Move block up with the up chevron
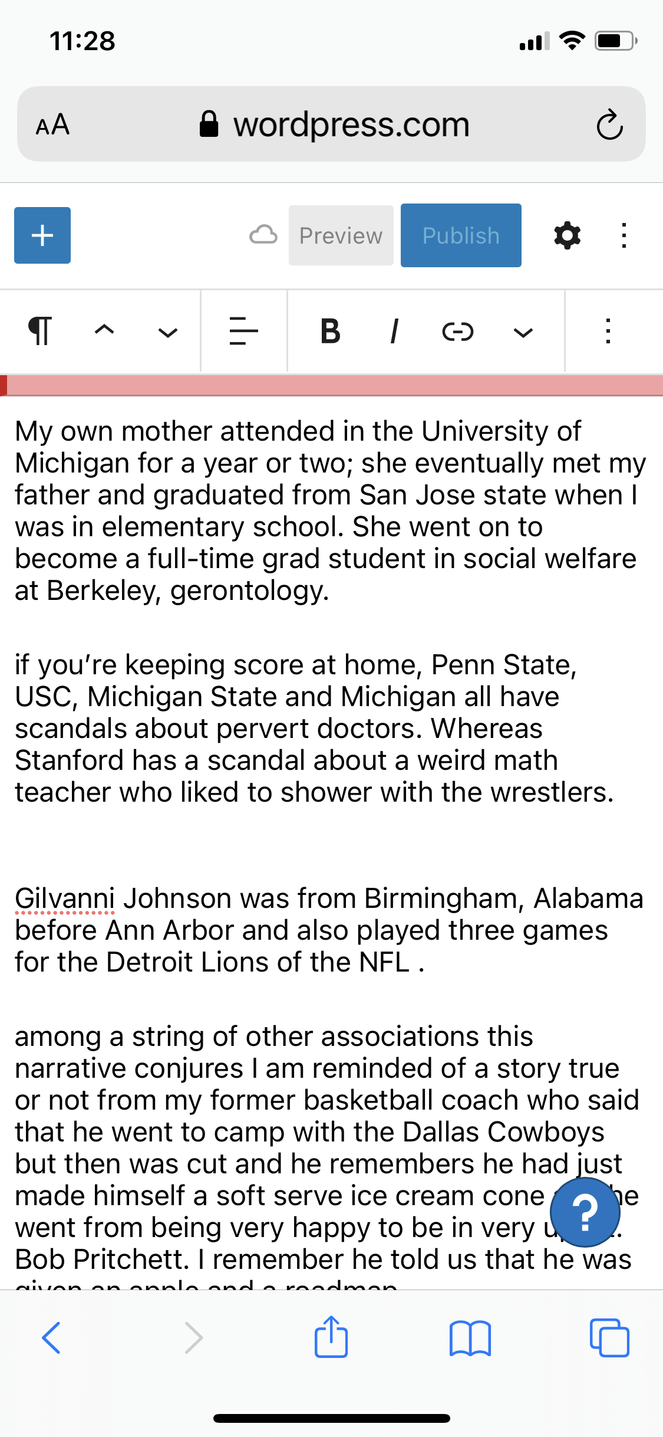 click(x=104, y=331)
